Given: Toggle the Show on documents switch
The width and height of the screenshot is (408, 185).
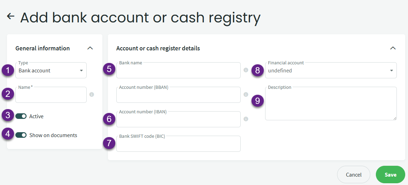Looking at the screenshot, I should tap(21, 135).
